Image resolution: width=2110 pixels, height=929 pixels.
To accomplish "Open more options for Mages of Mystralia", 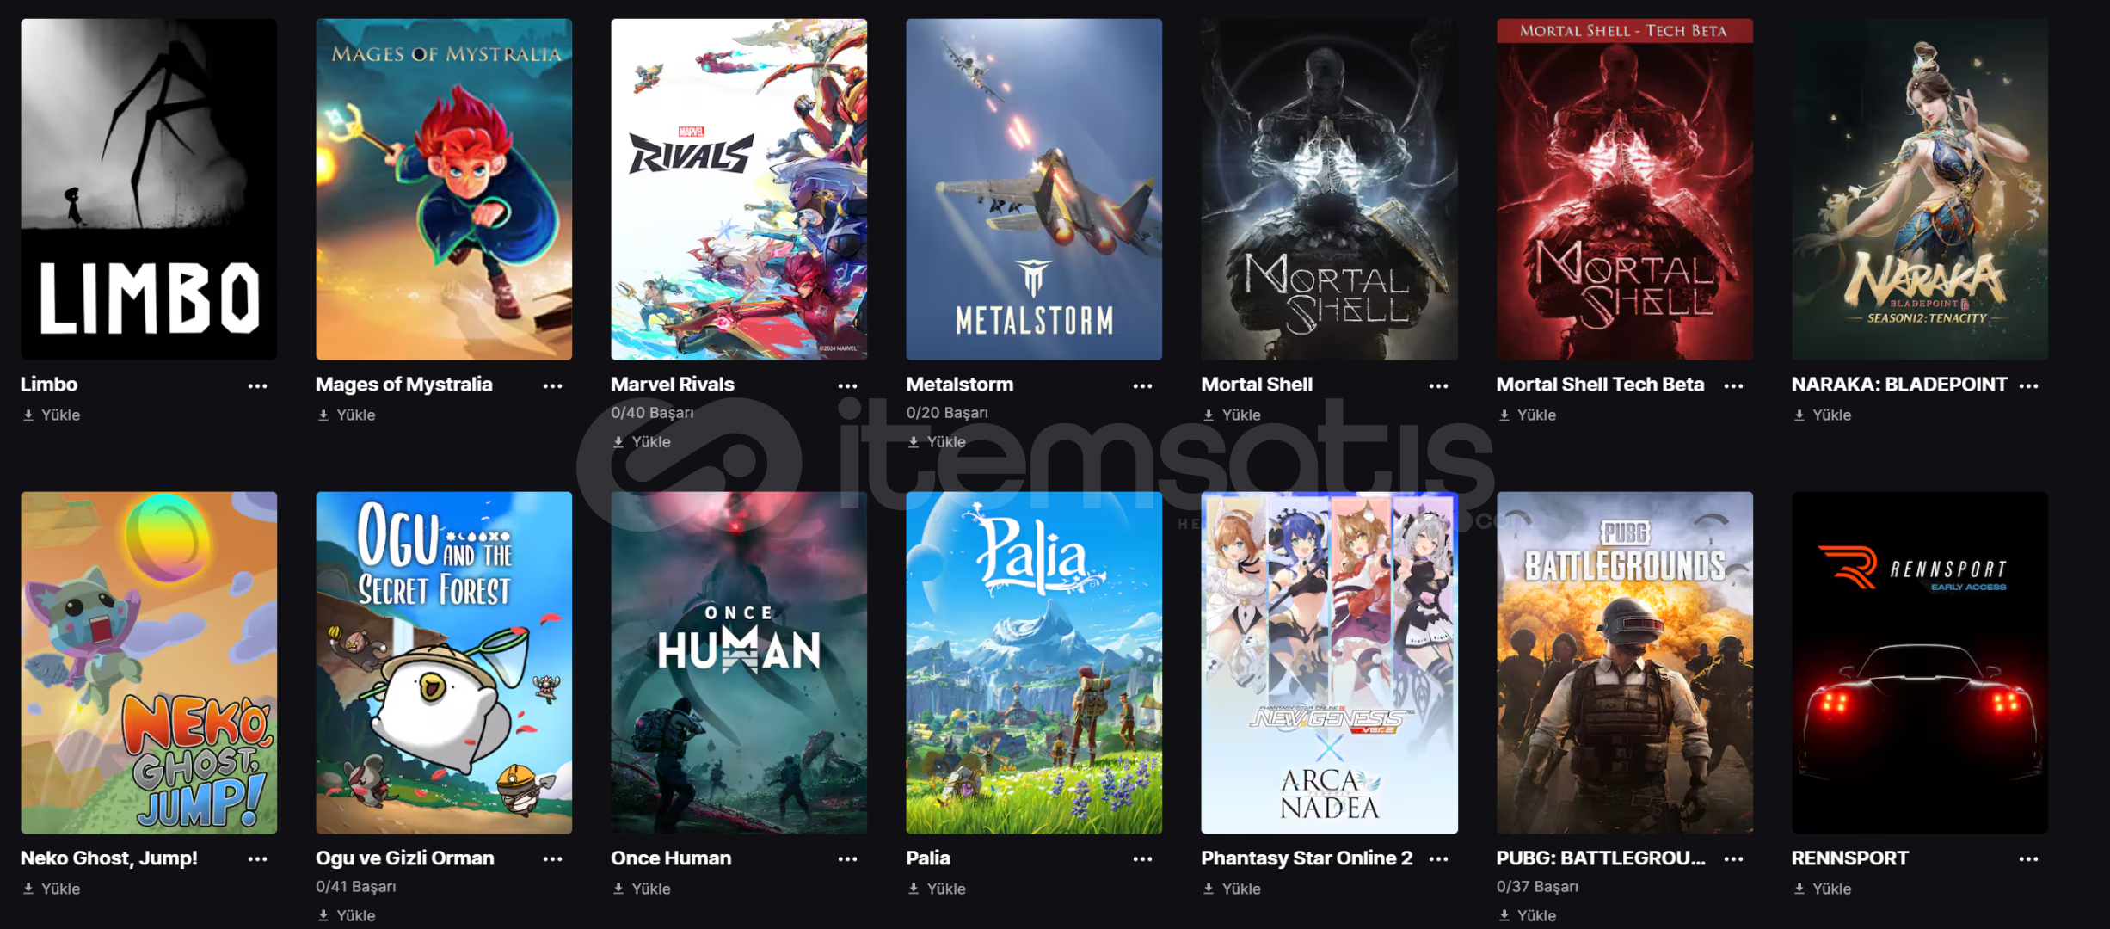I will pyautogui.click(x=552, y=385).
